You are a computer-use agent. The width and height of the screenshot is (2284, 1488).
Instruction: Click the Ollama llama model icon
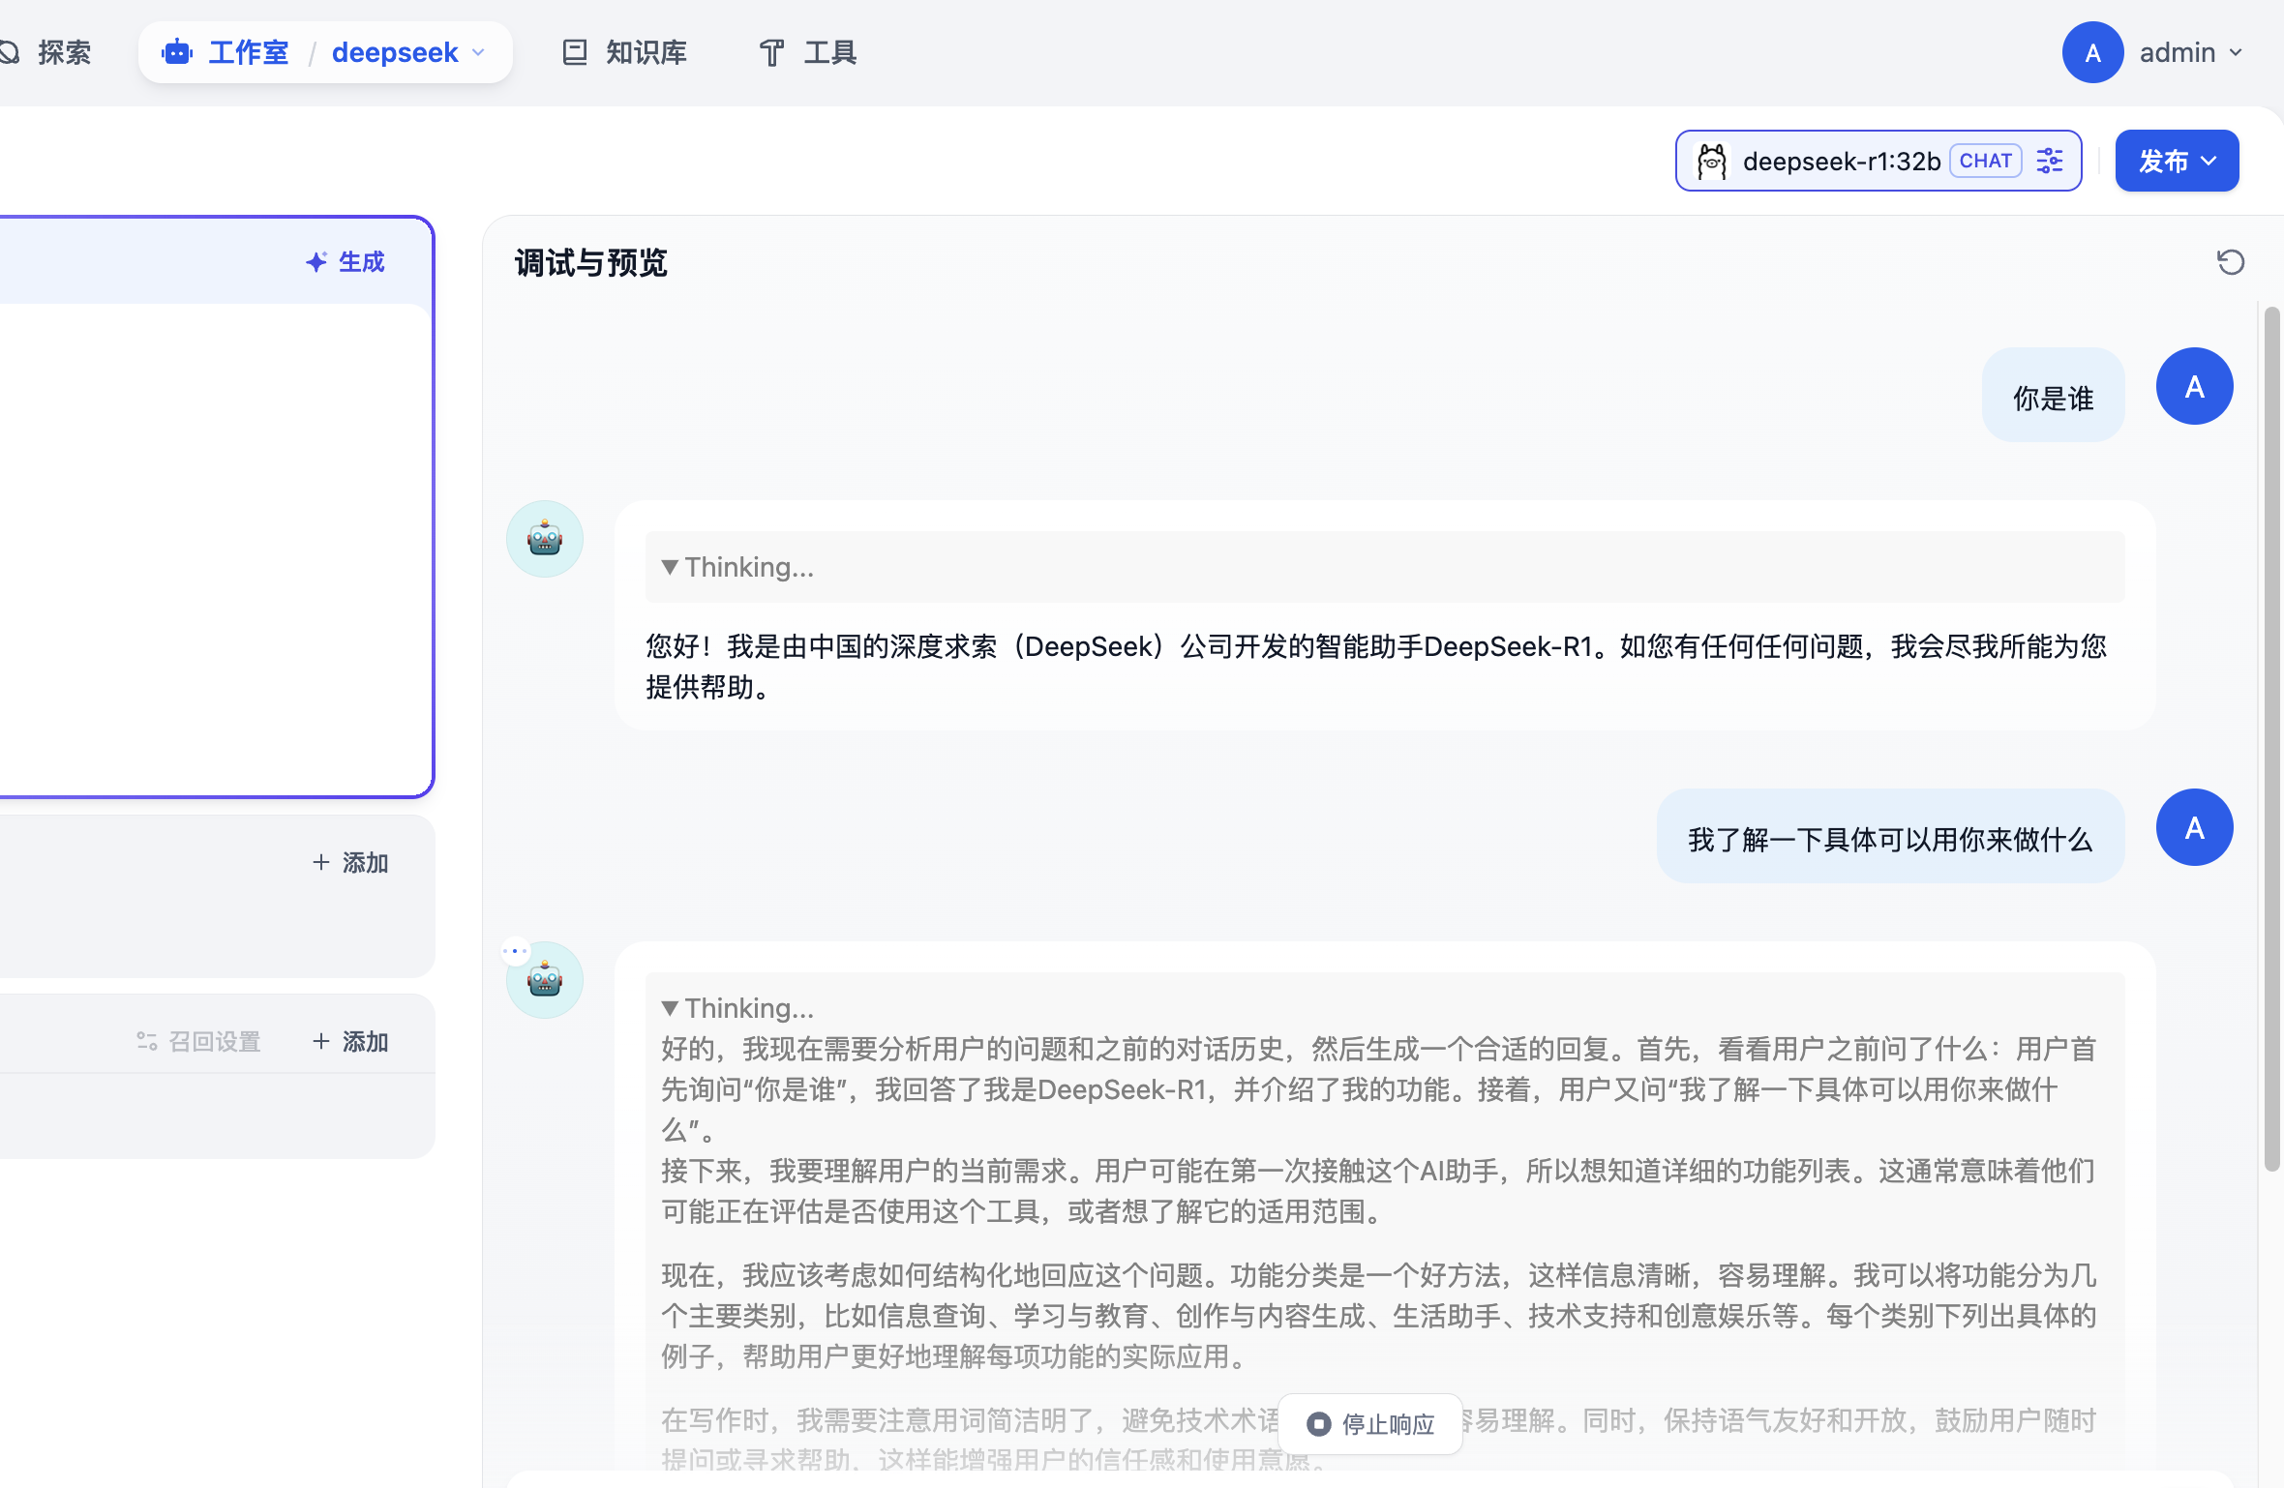1711,161
